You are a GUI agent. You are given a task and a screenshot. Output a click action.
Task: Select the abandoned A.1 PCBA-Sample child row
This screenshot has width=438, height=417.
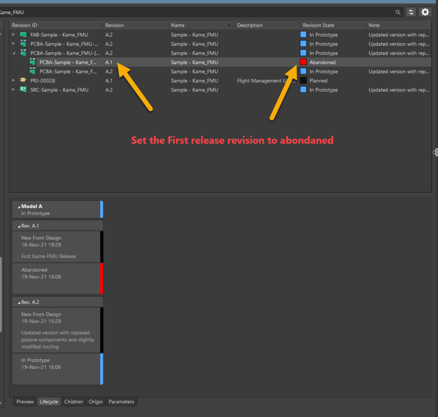[x=221, y=62]
